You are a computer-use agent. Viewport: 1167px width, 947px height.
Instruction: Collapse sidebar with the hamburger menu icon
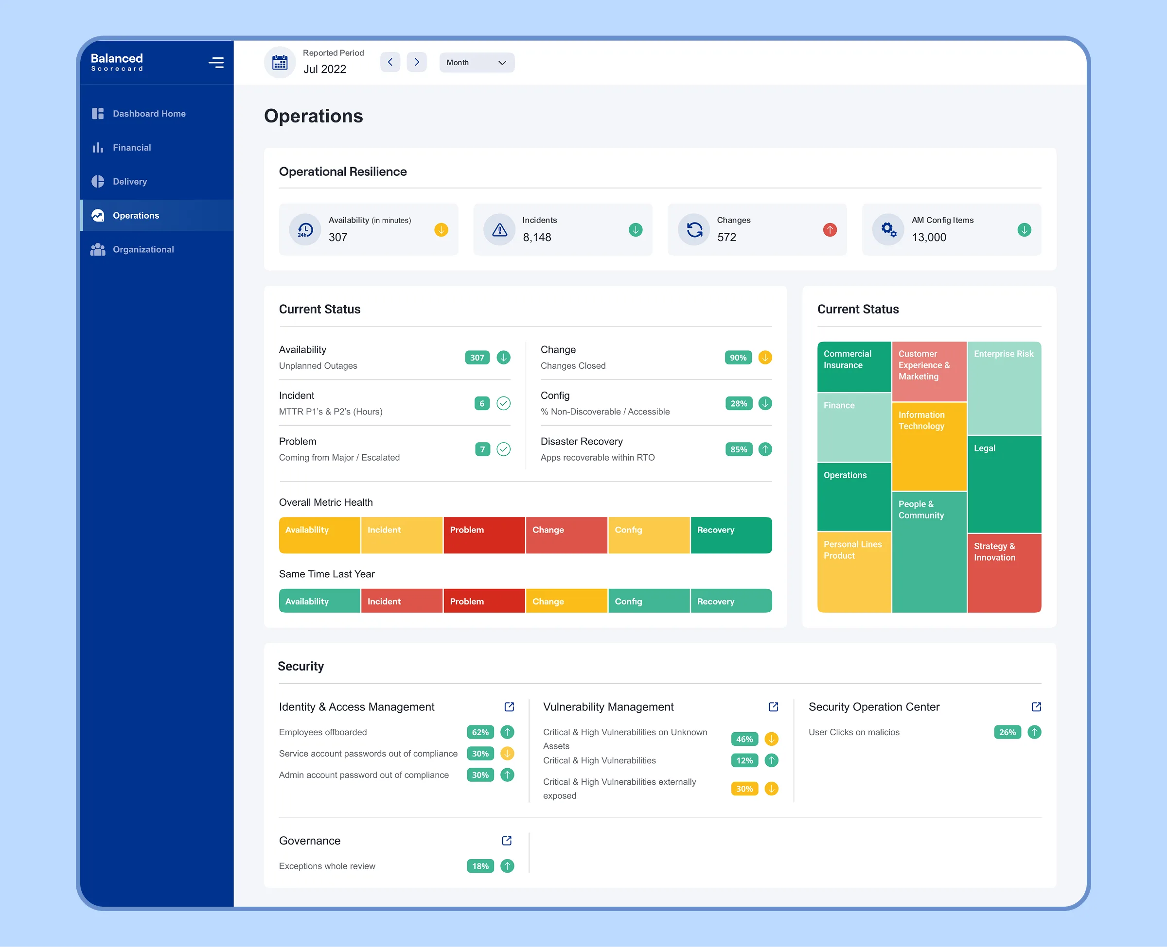(216, 63)
